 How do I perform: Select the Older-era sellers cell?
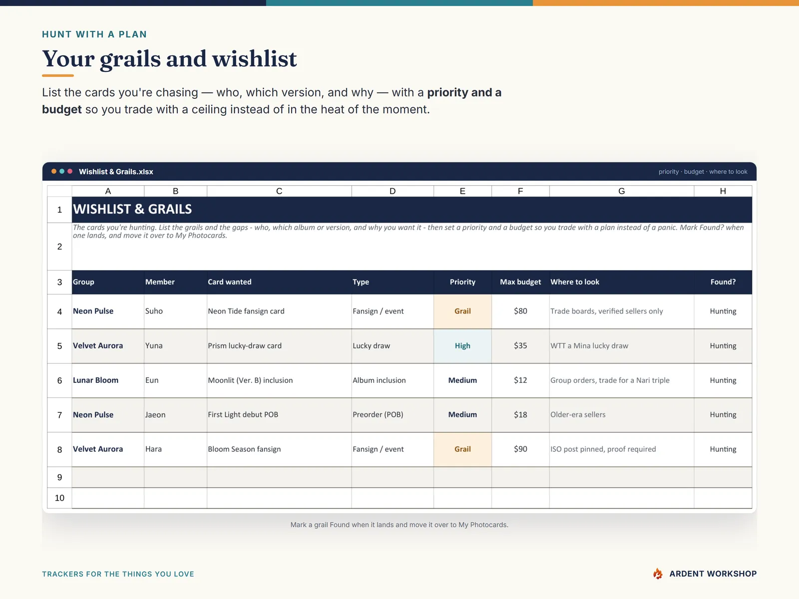[x=622, y=415]
